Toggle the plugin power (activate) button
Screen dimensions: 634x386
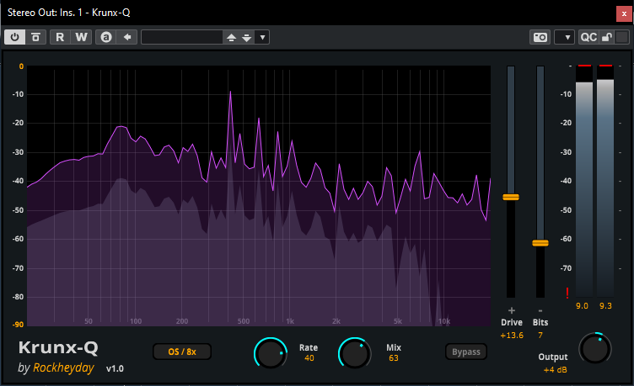[14, 37]
